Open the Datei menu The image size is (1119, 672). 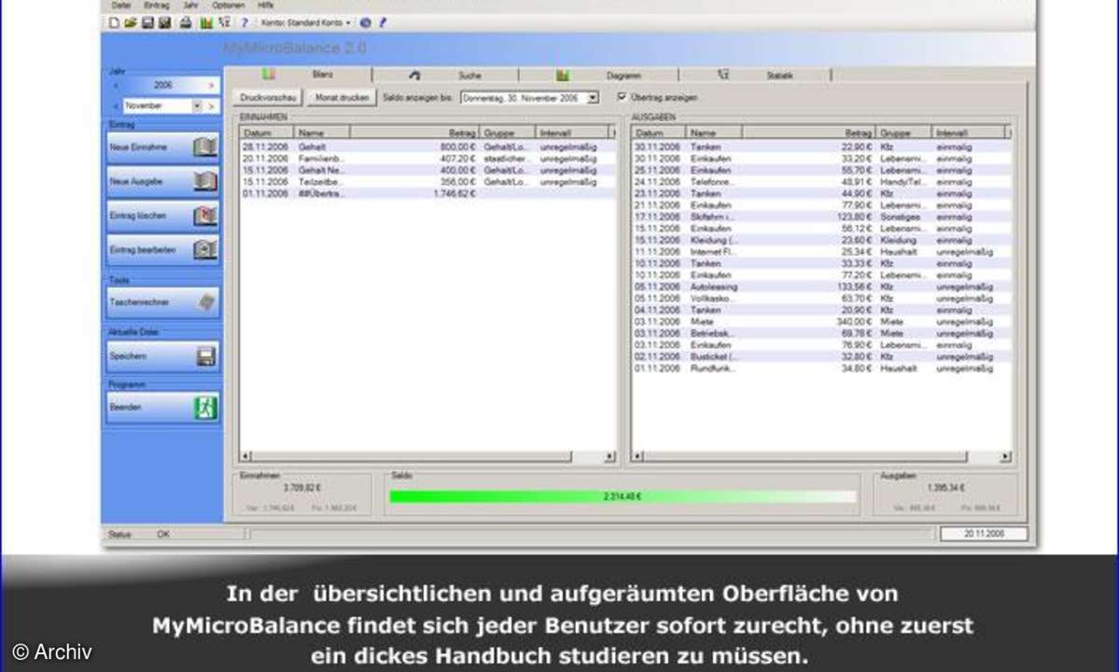[121, 5]
